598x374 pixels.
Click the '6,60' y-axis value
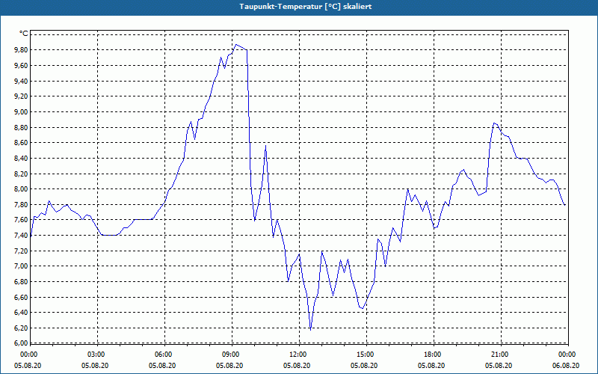tap(22, 297)
